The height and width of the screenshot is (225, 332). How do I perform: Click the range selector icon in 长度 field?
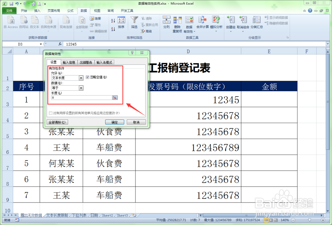(115, 98)
